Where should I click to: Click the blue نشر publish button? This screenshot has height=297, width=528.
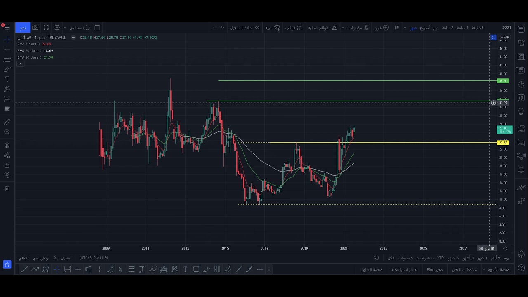pos(23,28)
